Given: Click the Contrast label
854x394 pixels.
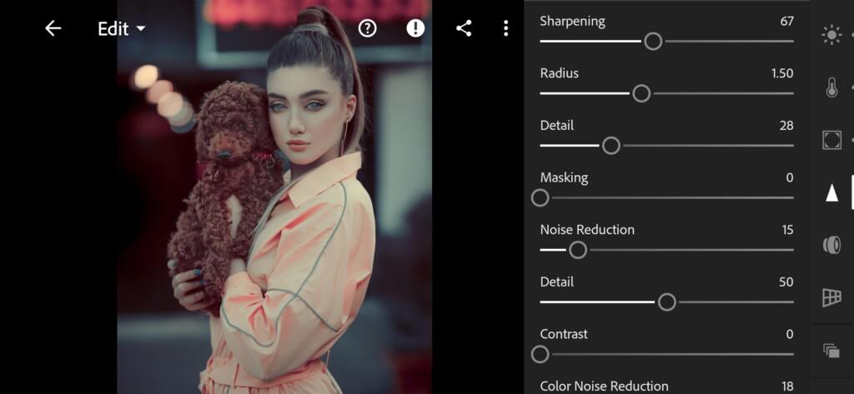Looking at the screenshot, I should 564,334.
